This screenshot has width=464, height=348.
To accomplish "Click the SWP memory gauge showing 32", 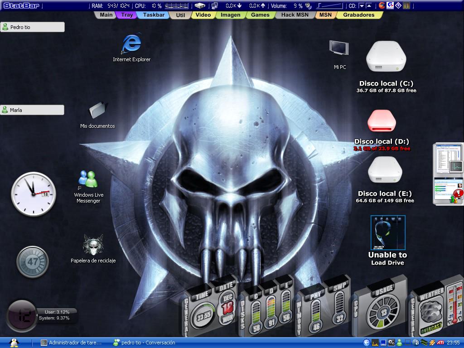I will [340, 307].
